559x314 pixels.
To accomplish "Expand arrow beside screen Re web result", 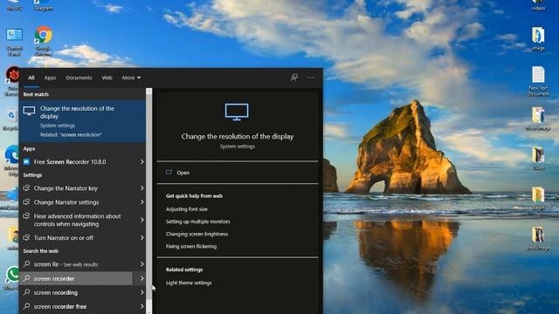I will click(141, 264).
